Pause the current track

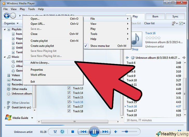94,132
